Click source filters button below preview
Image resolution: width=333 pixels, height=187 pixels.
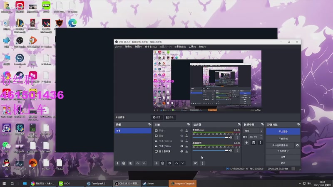click(x=170, y=117)
